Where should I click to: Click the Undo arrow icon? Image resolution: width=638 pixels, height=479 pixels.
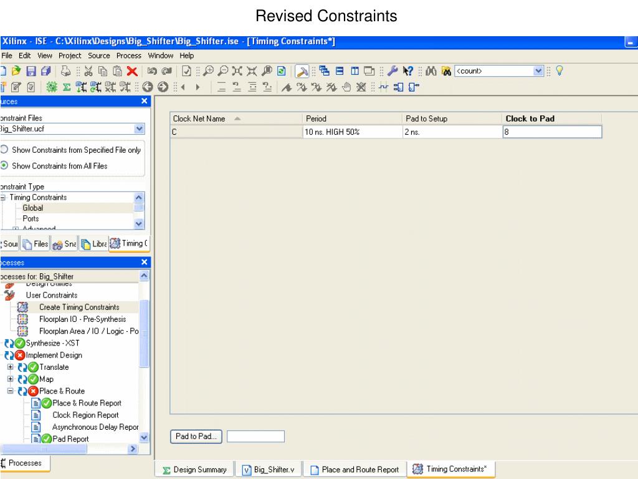(152, 71)
